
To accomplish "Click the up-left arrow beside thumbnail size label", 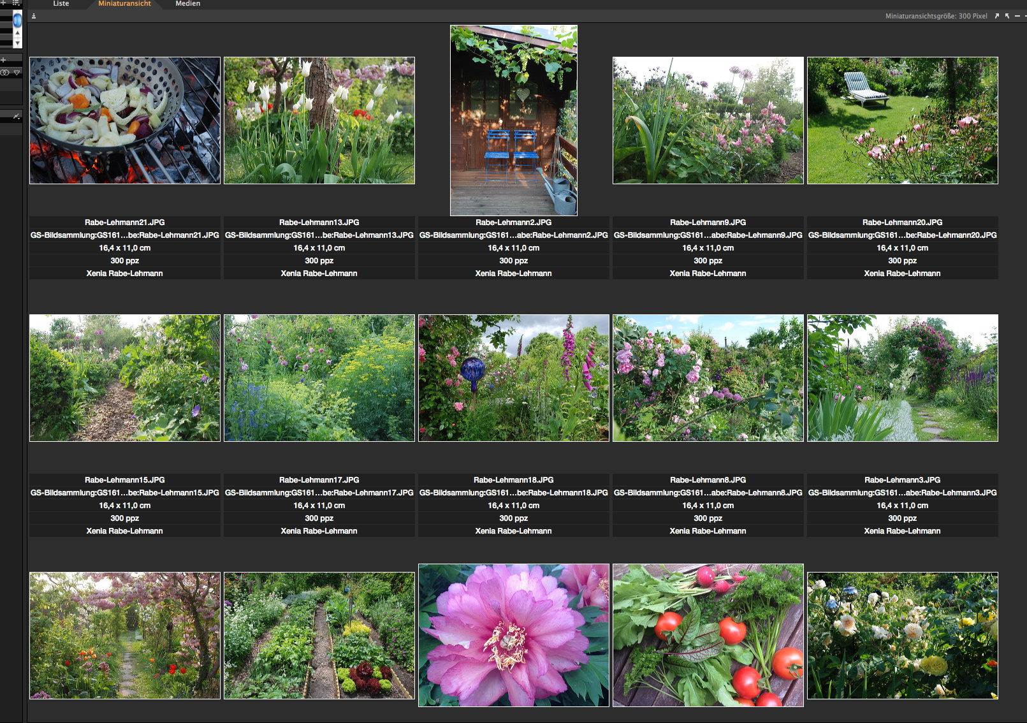I will point(1007,16).
